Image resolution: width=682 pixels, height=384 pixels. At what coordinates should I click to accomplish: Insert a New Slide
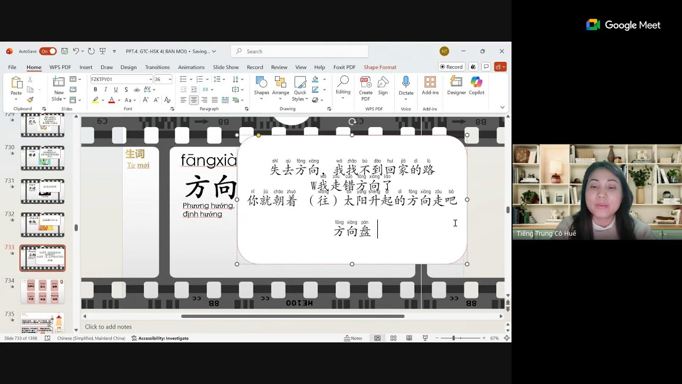coord(59,89)
